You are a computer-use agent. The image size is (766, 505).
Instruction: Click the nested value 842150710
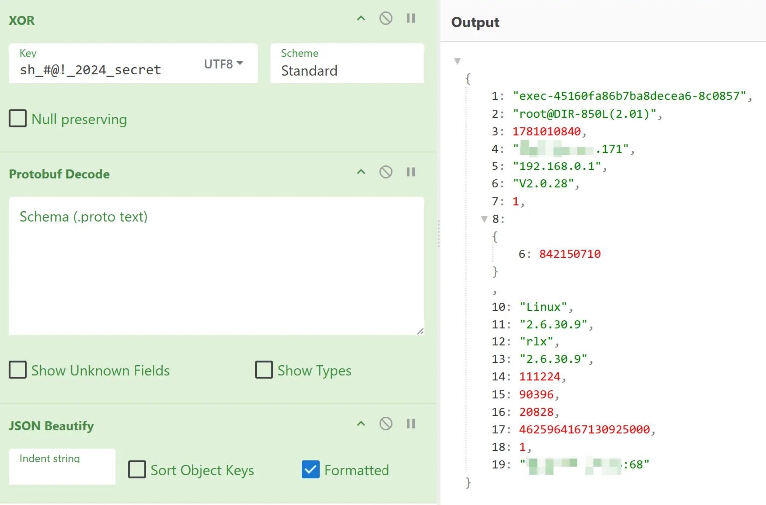pyautogui.click(x=570, y=254)
